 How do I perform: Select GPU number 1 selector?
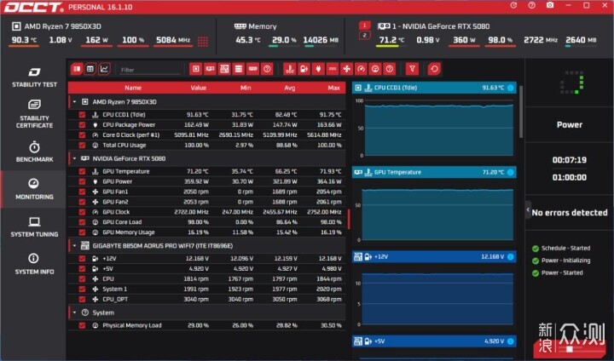[x=365, y=26]
